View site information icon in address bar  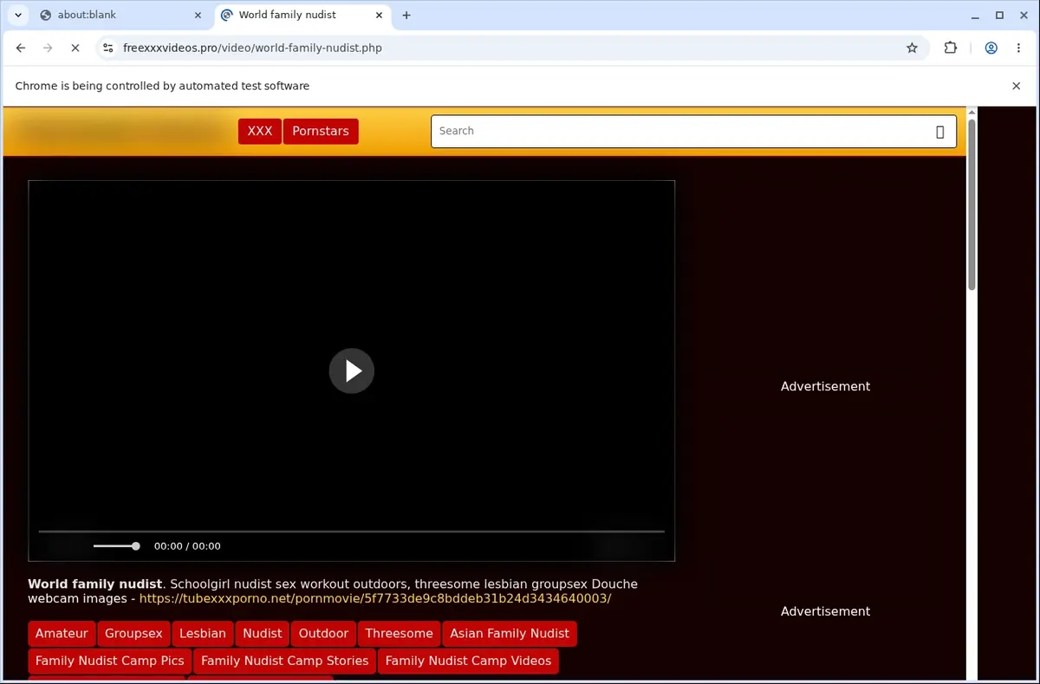108,48
